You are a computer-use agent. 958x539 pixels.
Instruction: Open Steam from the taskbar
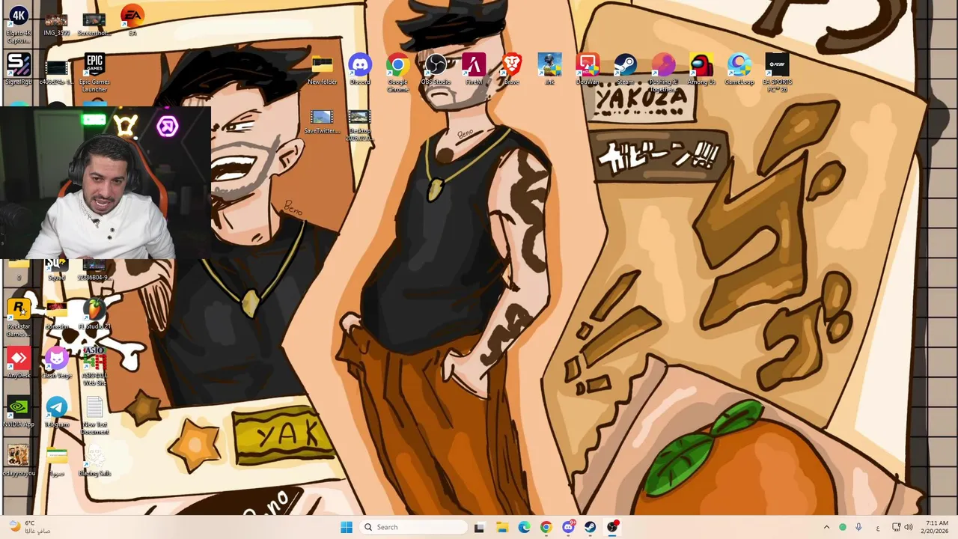click(x=591, y=527)
